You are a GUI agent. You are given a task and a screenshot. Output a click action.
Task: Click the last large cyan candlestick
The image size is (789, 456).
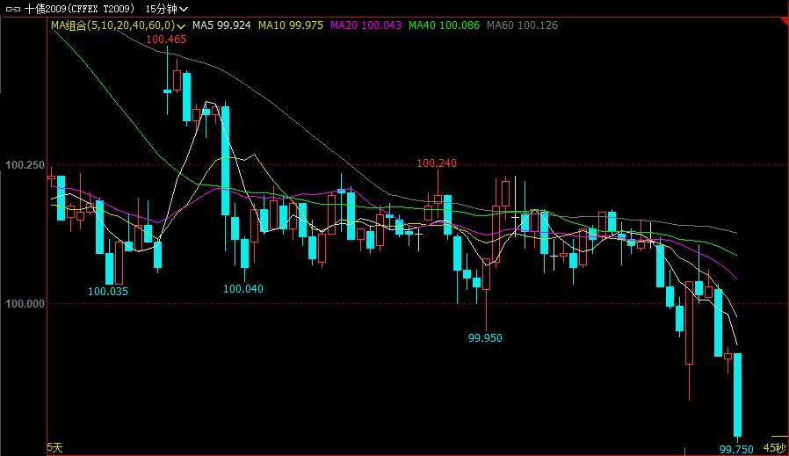[x=738, y=394]
